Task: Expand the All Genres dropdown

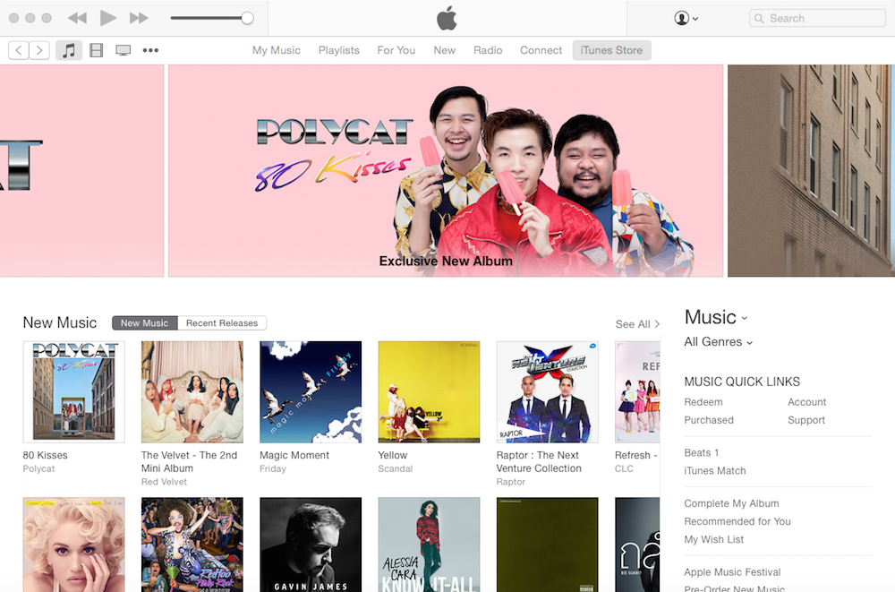Action: click(718, 342)
